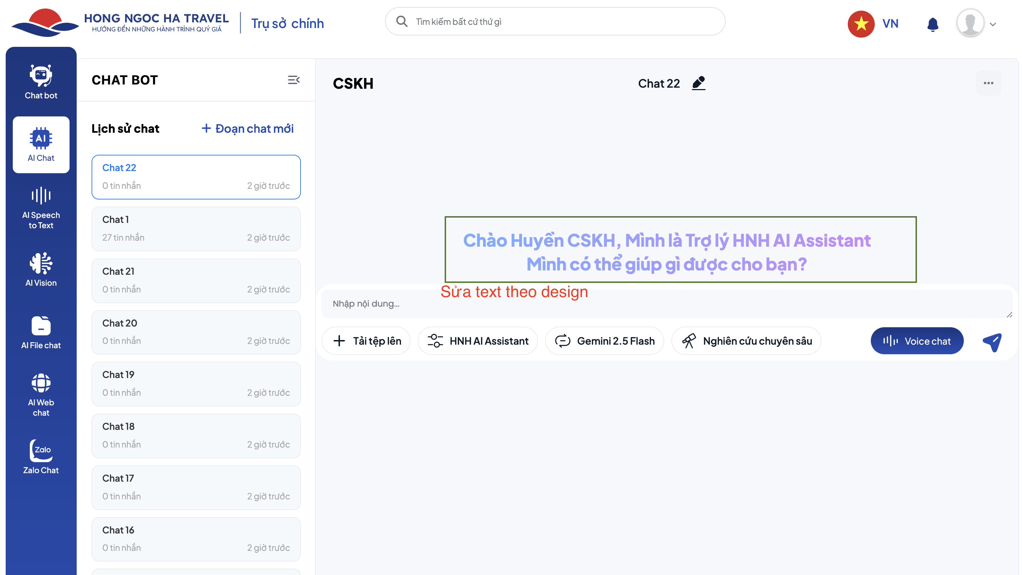Toggle Nghiên cứu chuyên sâu mode
1022x575 pixels.
pos(746,341)
